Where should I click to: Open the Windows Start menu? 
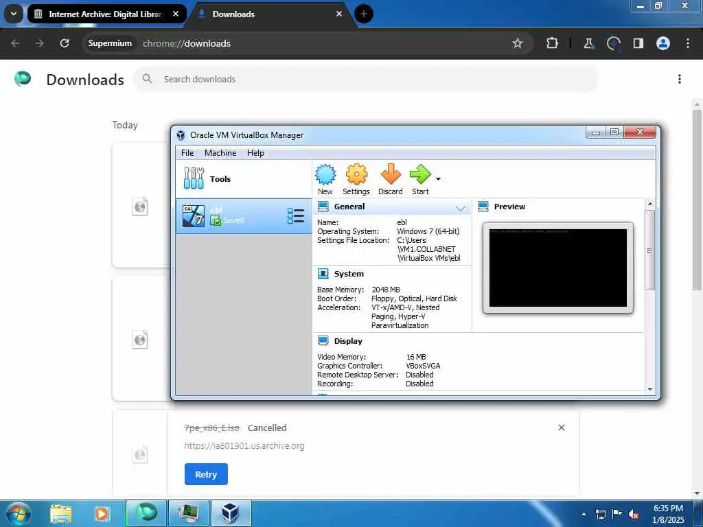tap(18, 513)
